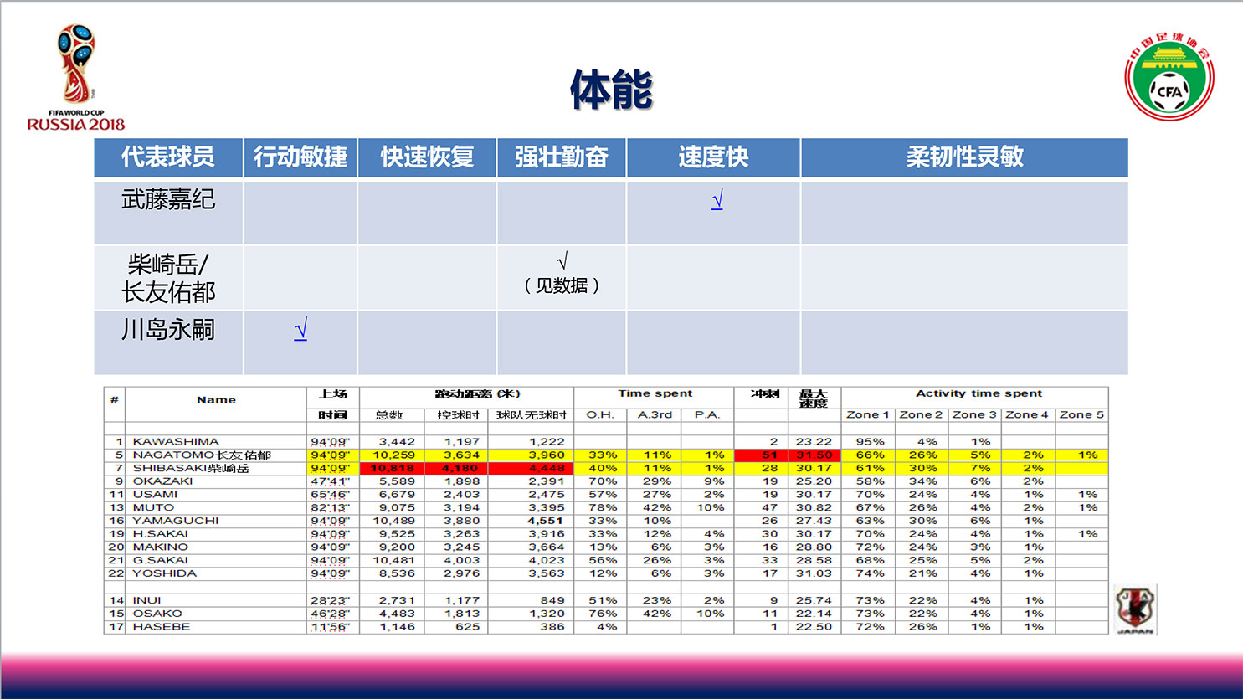Click the KAWASHIMA player name in the stats table
The height and width of the screenshot is (699, 1243).
point(176,441)
